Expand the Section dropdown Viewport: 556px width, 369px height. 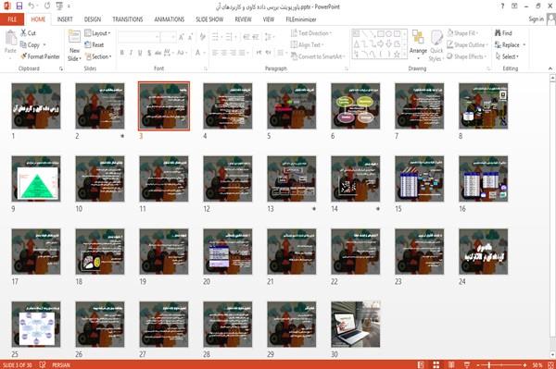point(98,56)
